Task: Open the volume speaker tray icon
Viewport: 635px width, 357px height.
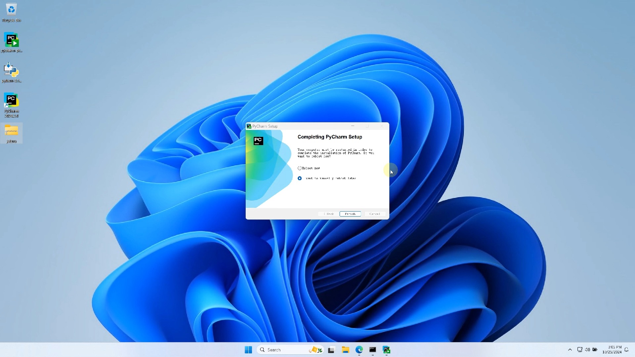Action: pos(587,350)
